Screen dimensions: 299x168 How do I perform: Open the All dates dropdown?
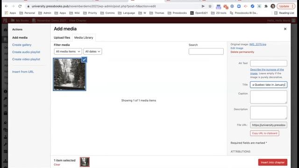93,51
